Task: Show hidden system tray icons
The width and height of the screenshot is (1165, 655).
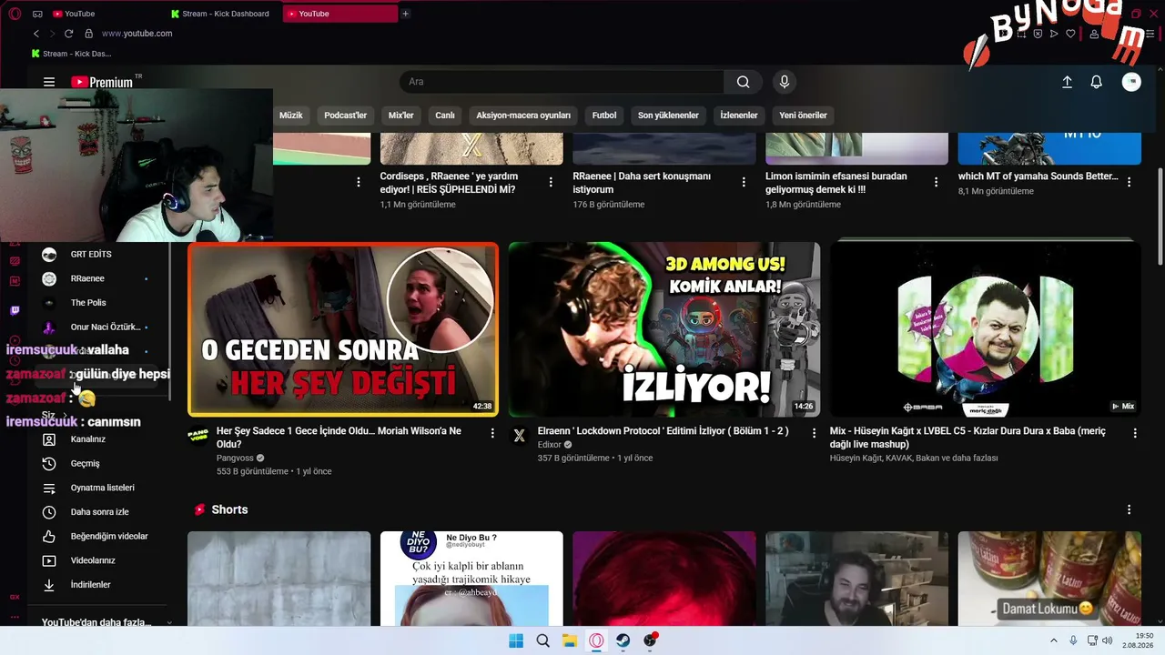Action: (1054, 640)
